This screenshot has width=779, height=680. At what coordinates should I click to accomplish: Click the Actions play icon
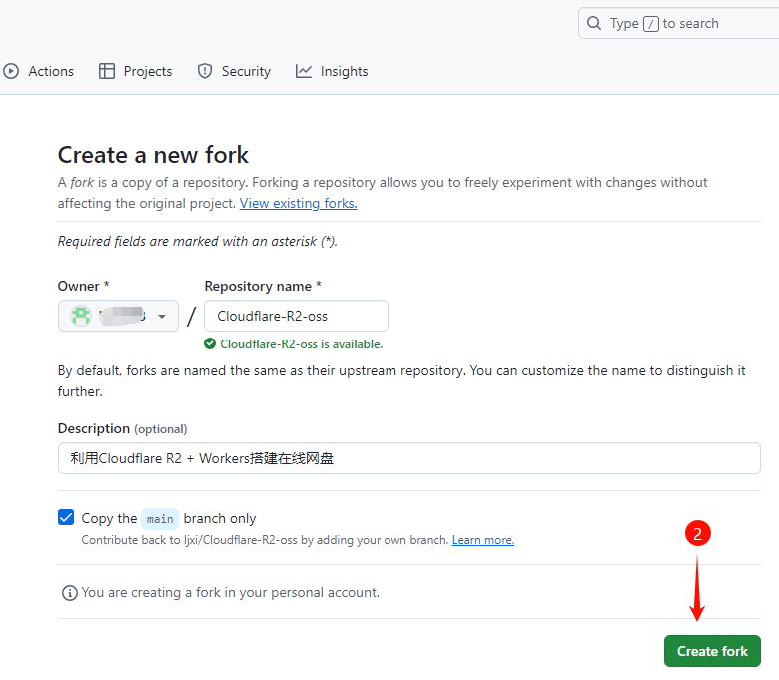click(x=11, y=71)
